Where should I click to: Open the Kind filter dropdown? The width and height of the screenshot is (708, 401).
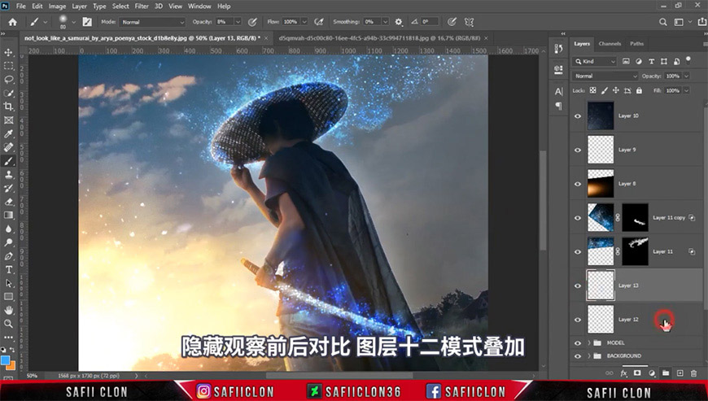tap(594, 61)
